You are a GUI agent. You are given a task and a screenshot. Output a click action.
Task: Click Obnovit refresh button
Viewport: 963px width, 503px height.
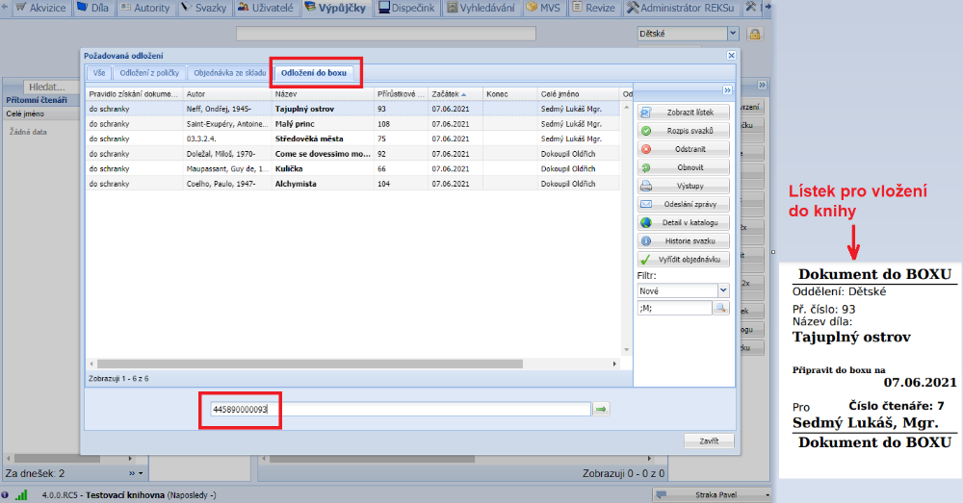click(684, 167)
